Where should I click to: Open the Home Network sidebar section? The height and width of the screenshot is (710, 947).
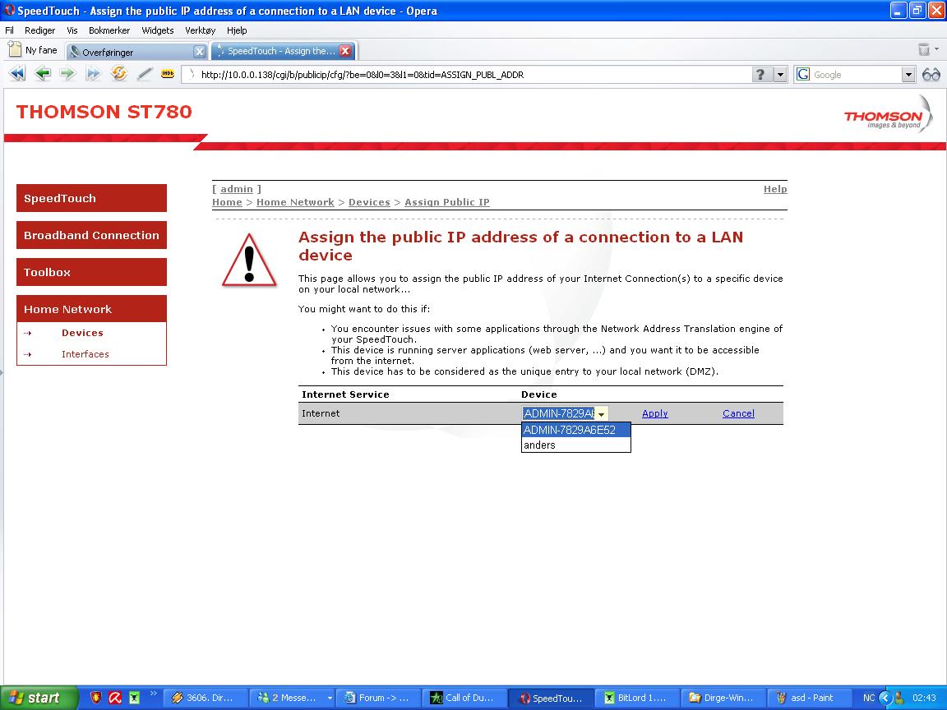pyautogui.click(x=91, y=308)
